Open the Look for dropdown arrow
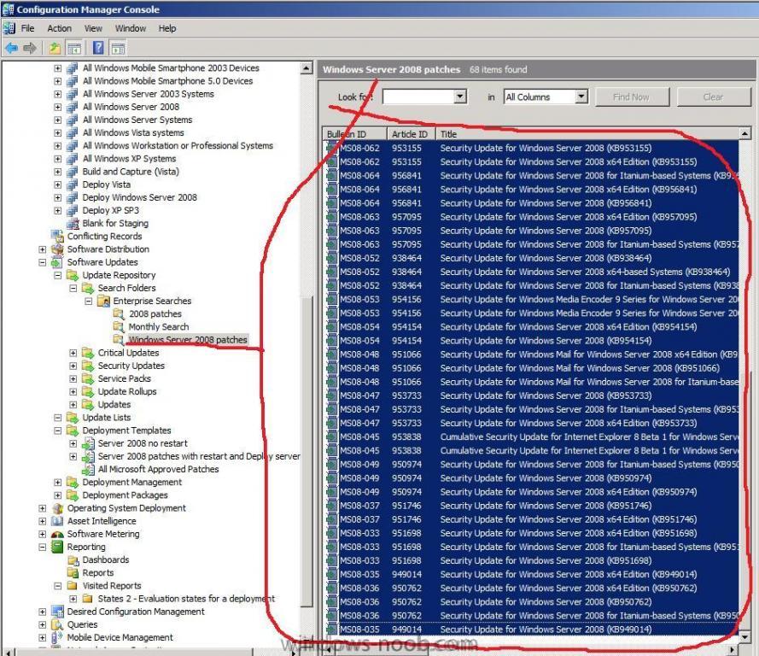The height and width of the screenshot is (656, 759). click(x=460, y=97)
